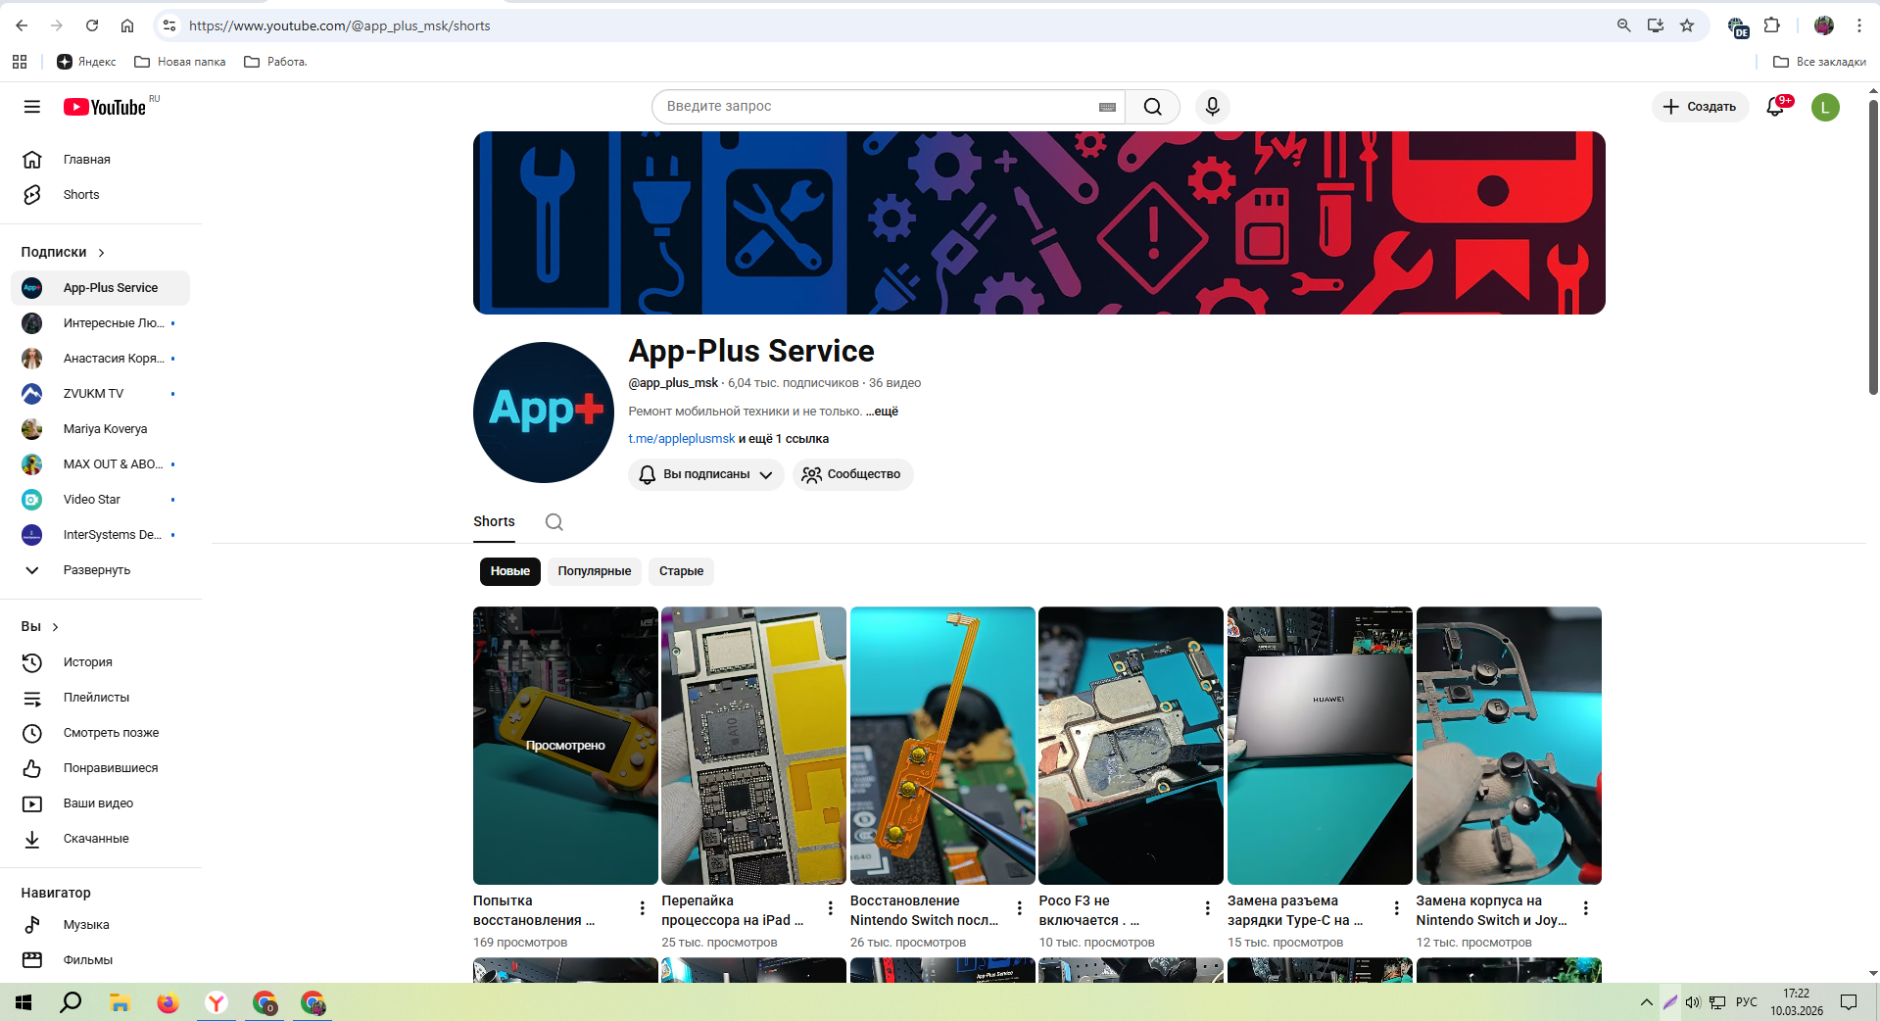Expand the Подписки subscriptions section
The height and width of the screenshot is (1021, 1880).
point(64,252)
